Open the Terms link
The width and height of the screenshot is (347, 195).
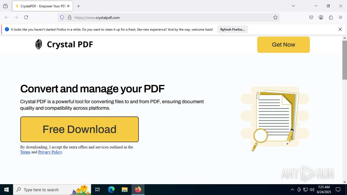[x=25, y=152]
